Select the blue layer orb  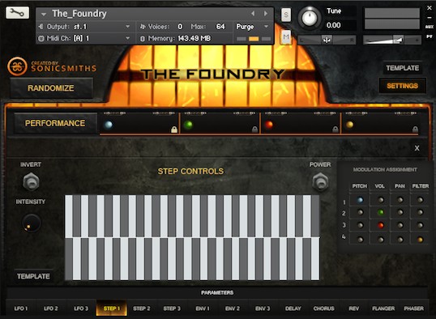click(108, 125)
